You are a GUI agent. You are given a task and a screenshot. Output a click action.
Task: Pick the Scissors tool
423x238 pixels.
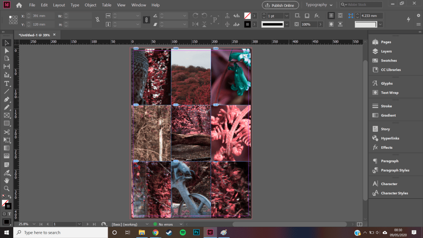[x=7, y=132]
